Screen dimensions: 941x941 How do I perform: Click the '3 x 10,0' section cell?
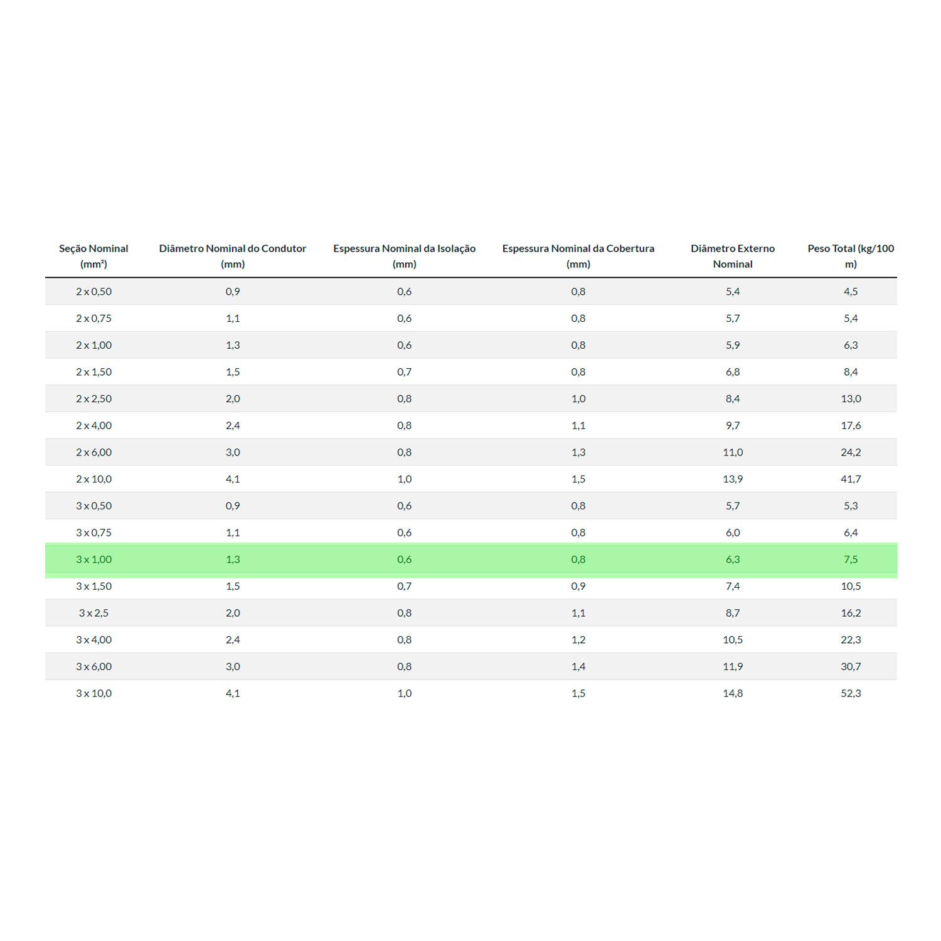93,694
